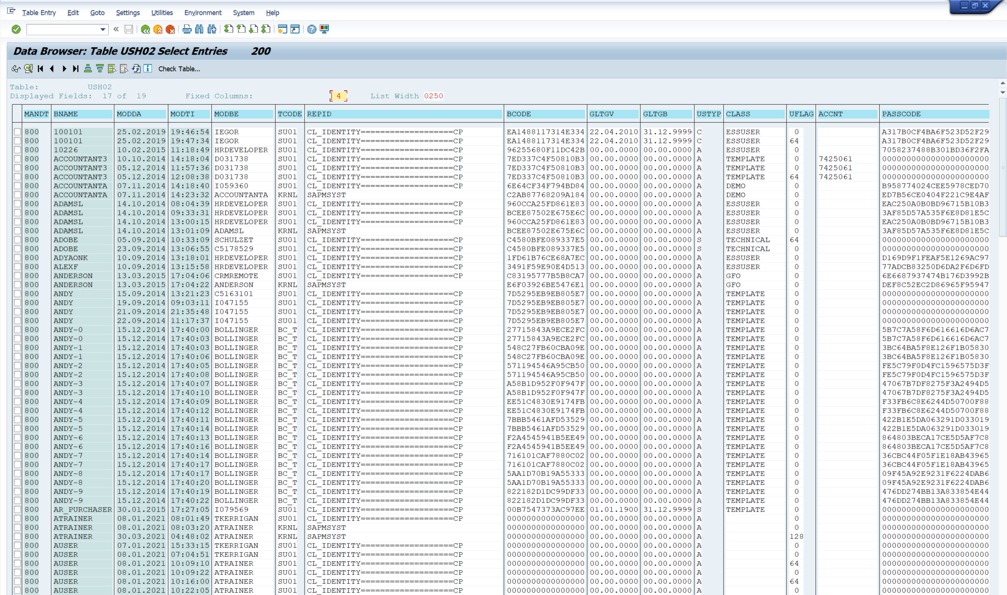Viewport: 1007px width, 595px height.
Task: Tick the AR_PURCHASER row checkbox
Action: [17, 510]
